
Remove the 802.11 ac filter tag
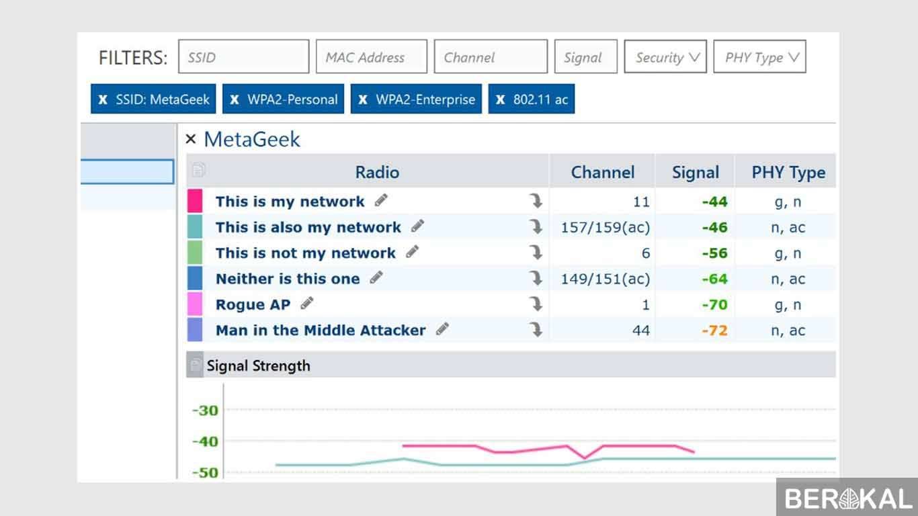coord(501,99)
